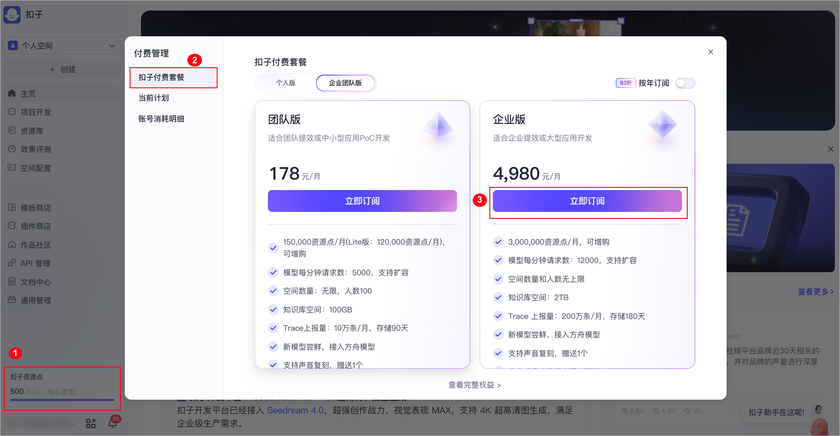Expand the 个人空间 workspace dropdown
840x436 pixels.
pyautogui.click(x=62, y=45)
